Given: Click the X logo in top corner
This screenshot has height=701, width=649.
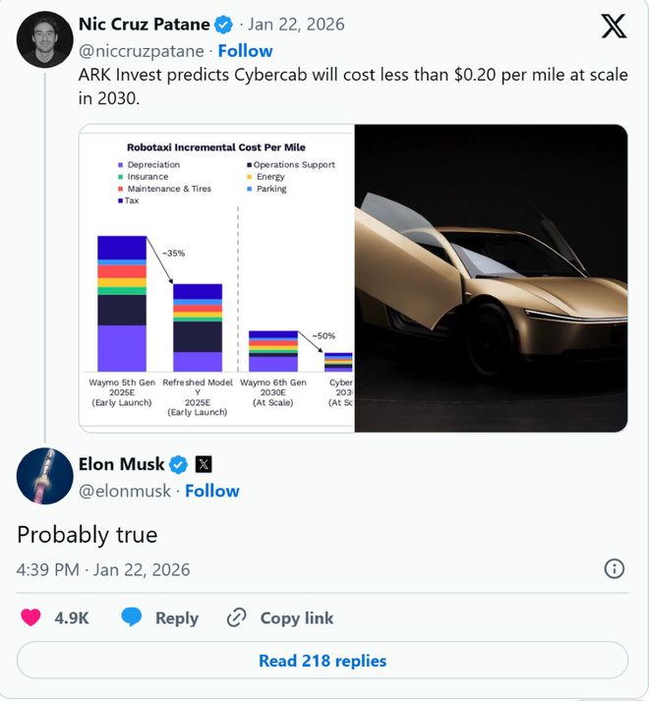Looking at the screenshot, I should [613, 27].
